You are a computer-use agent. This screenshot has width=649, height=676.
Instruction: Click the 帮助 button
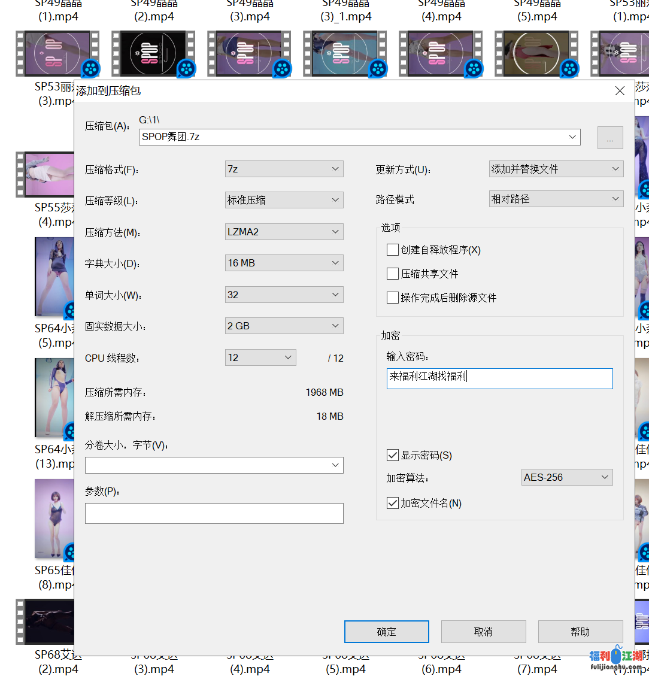(x=580, y=632)
